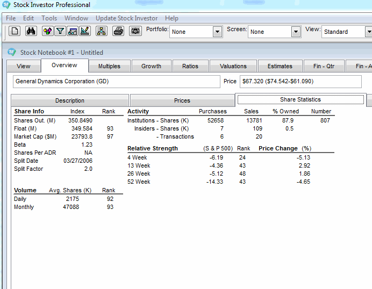The width and height of the screenshot is (372, 289).
Task: Click the chart window toolbar icon
Action: [73, 31]
